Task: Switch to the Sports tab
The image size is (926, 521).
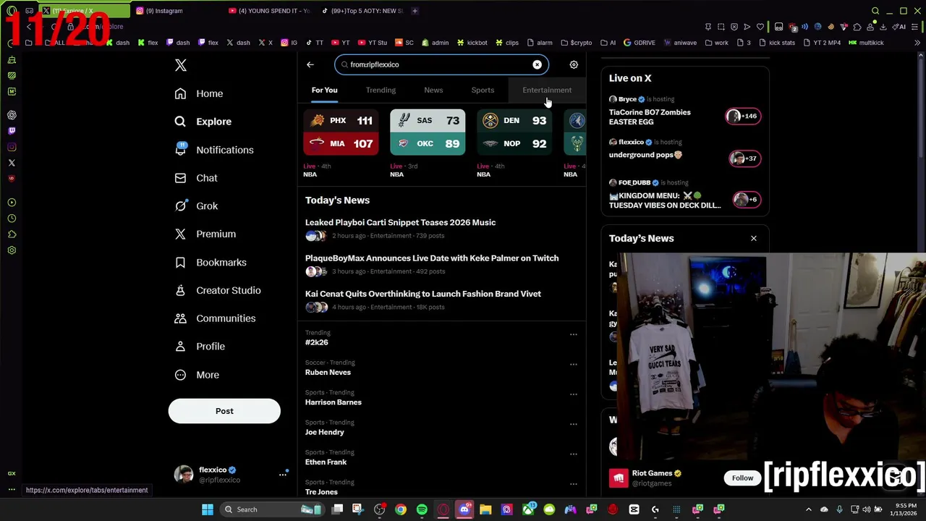Action: [483, 90]
